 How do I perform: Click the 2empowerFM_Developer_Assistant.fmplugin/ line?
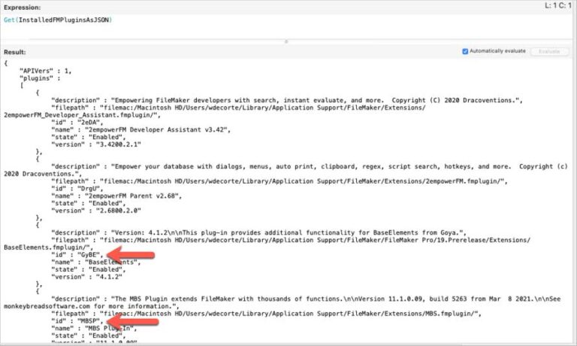point(83,115)
